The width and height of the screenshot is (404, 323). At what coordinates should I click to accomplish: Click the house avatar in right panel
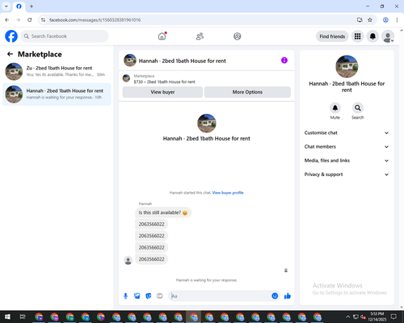click(347, 66)
